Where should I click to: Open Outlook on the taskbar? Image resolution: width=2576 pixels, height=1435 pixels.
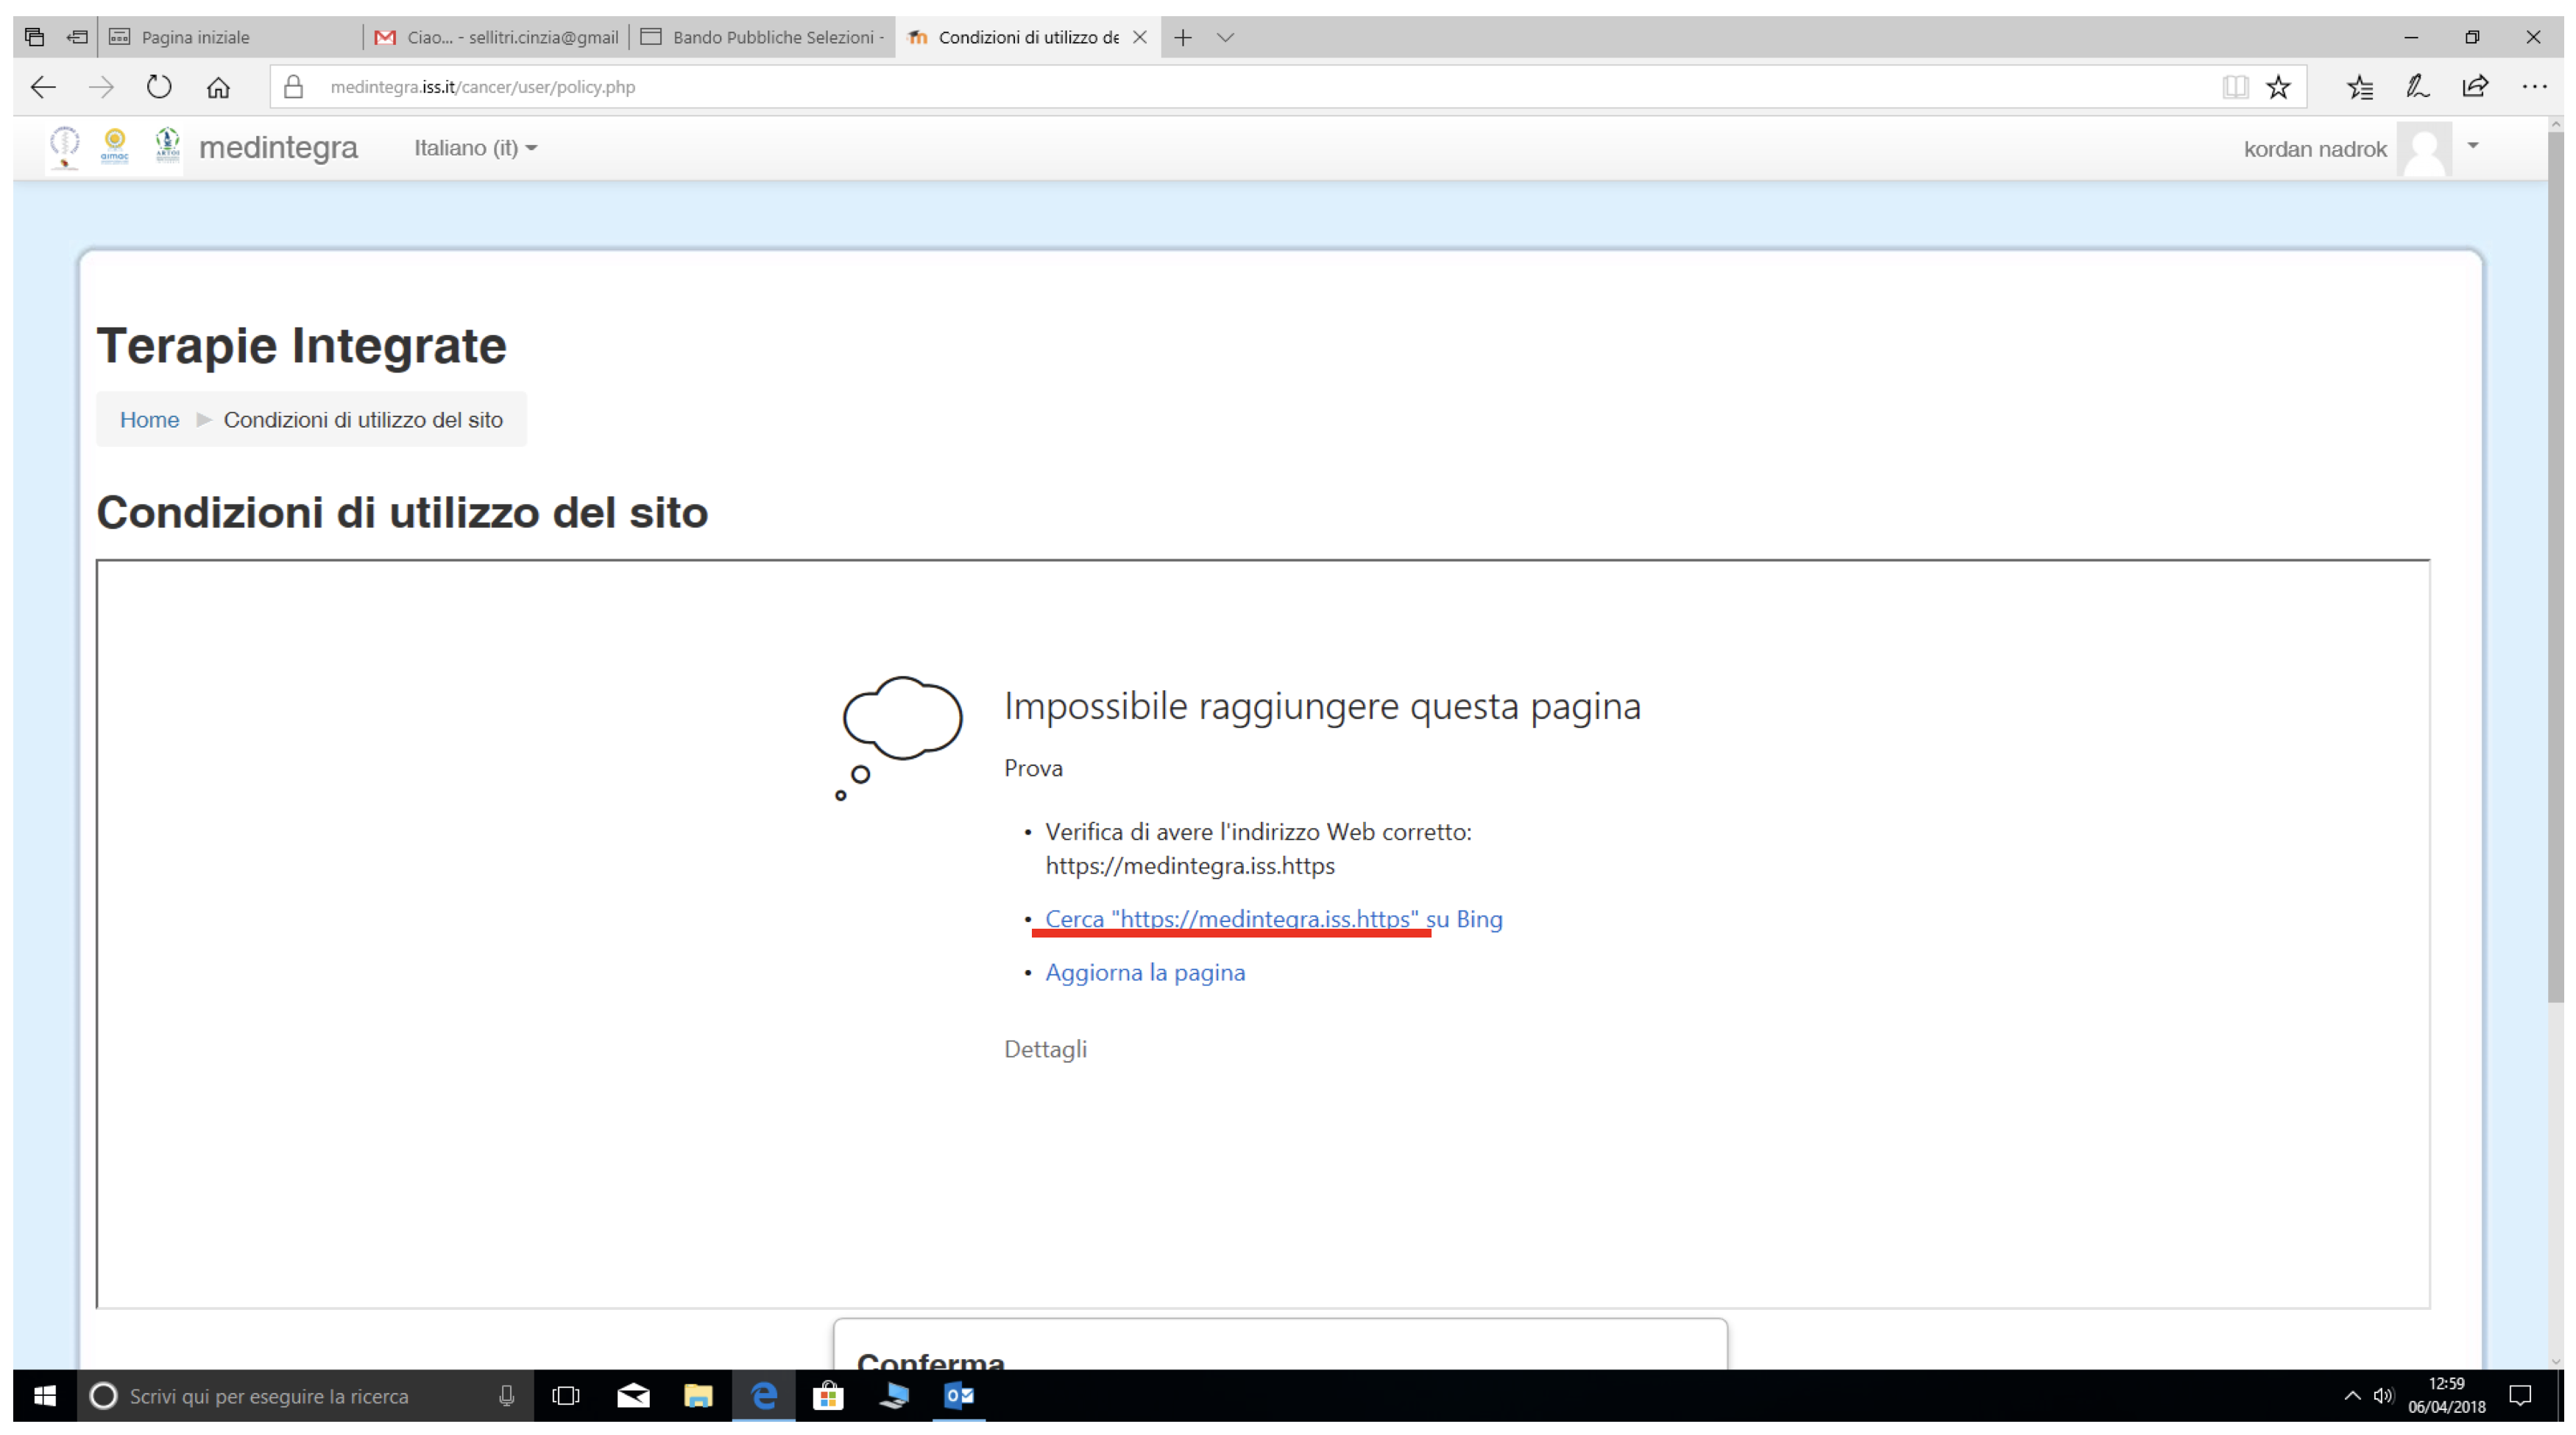(959, 1396)
